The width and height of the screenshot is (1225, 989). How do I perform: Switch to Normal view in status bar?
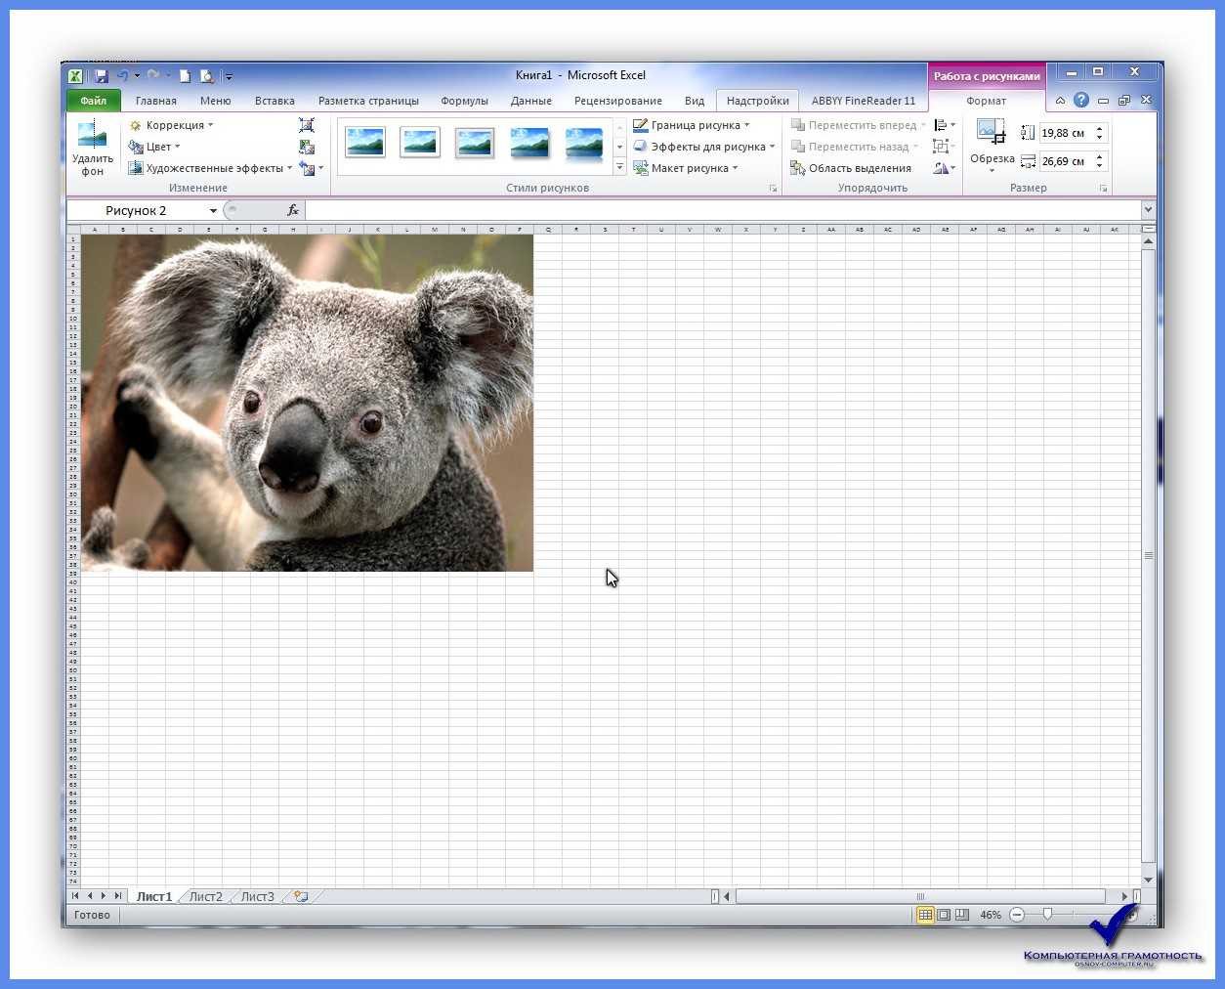(x=925, y=915)
